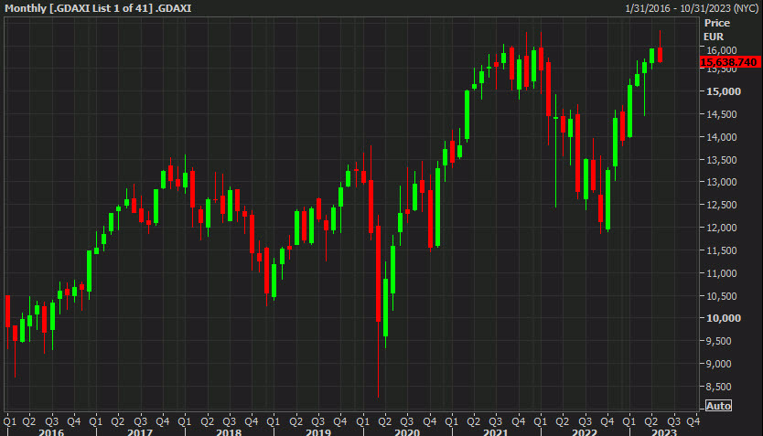Click the 2018 year label on time axis

[229, 432]
